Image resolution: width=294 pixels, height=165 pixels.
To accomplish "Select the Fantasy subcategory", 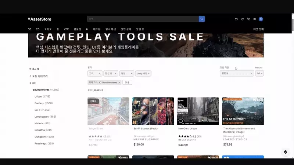I will point(43,103).
